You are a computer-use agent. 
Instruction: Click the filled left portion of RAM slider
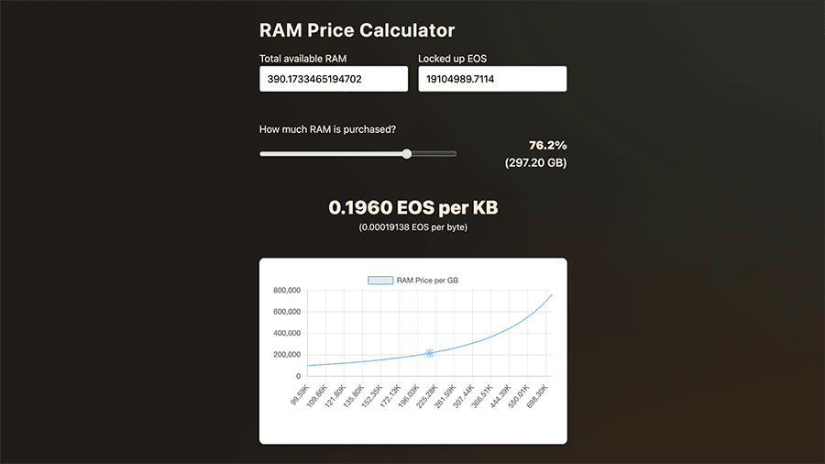click(x=330, y=154)
